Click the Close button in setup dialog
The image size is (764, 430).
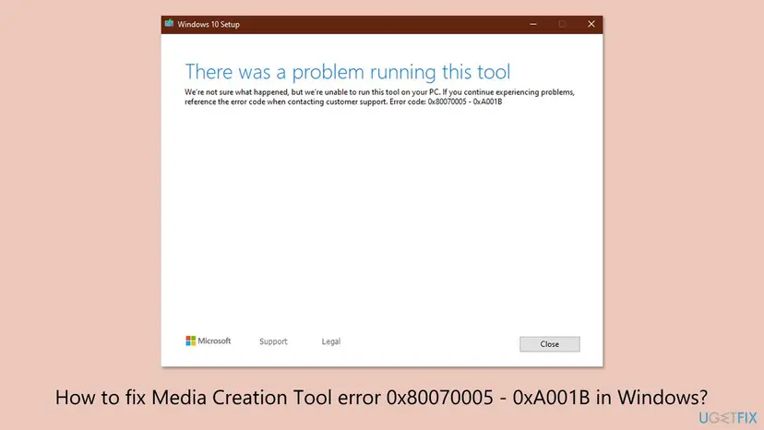point(550,344)
